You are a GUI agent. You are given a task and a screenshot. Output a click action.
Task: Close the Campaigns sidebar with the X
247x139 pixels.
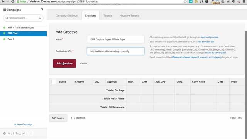[x=42, y=9]
